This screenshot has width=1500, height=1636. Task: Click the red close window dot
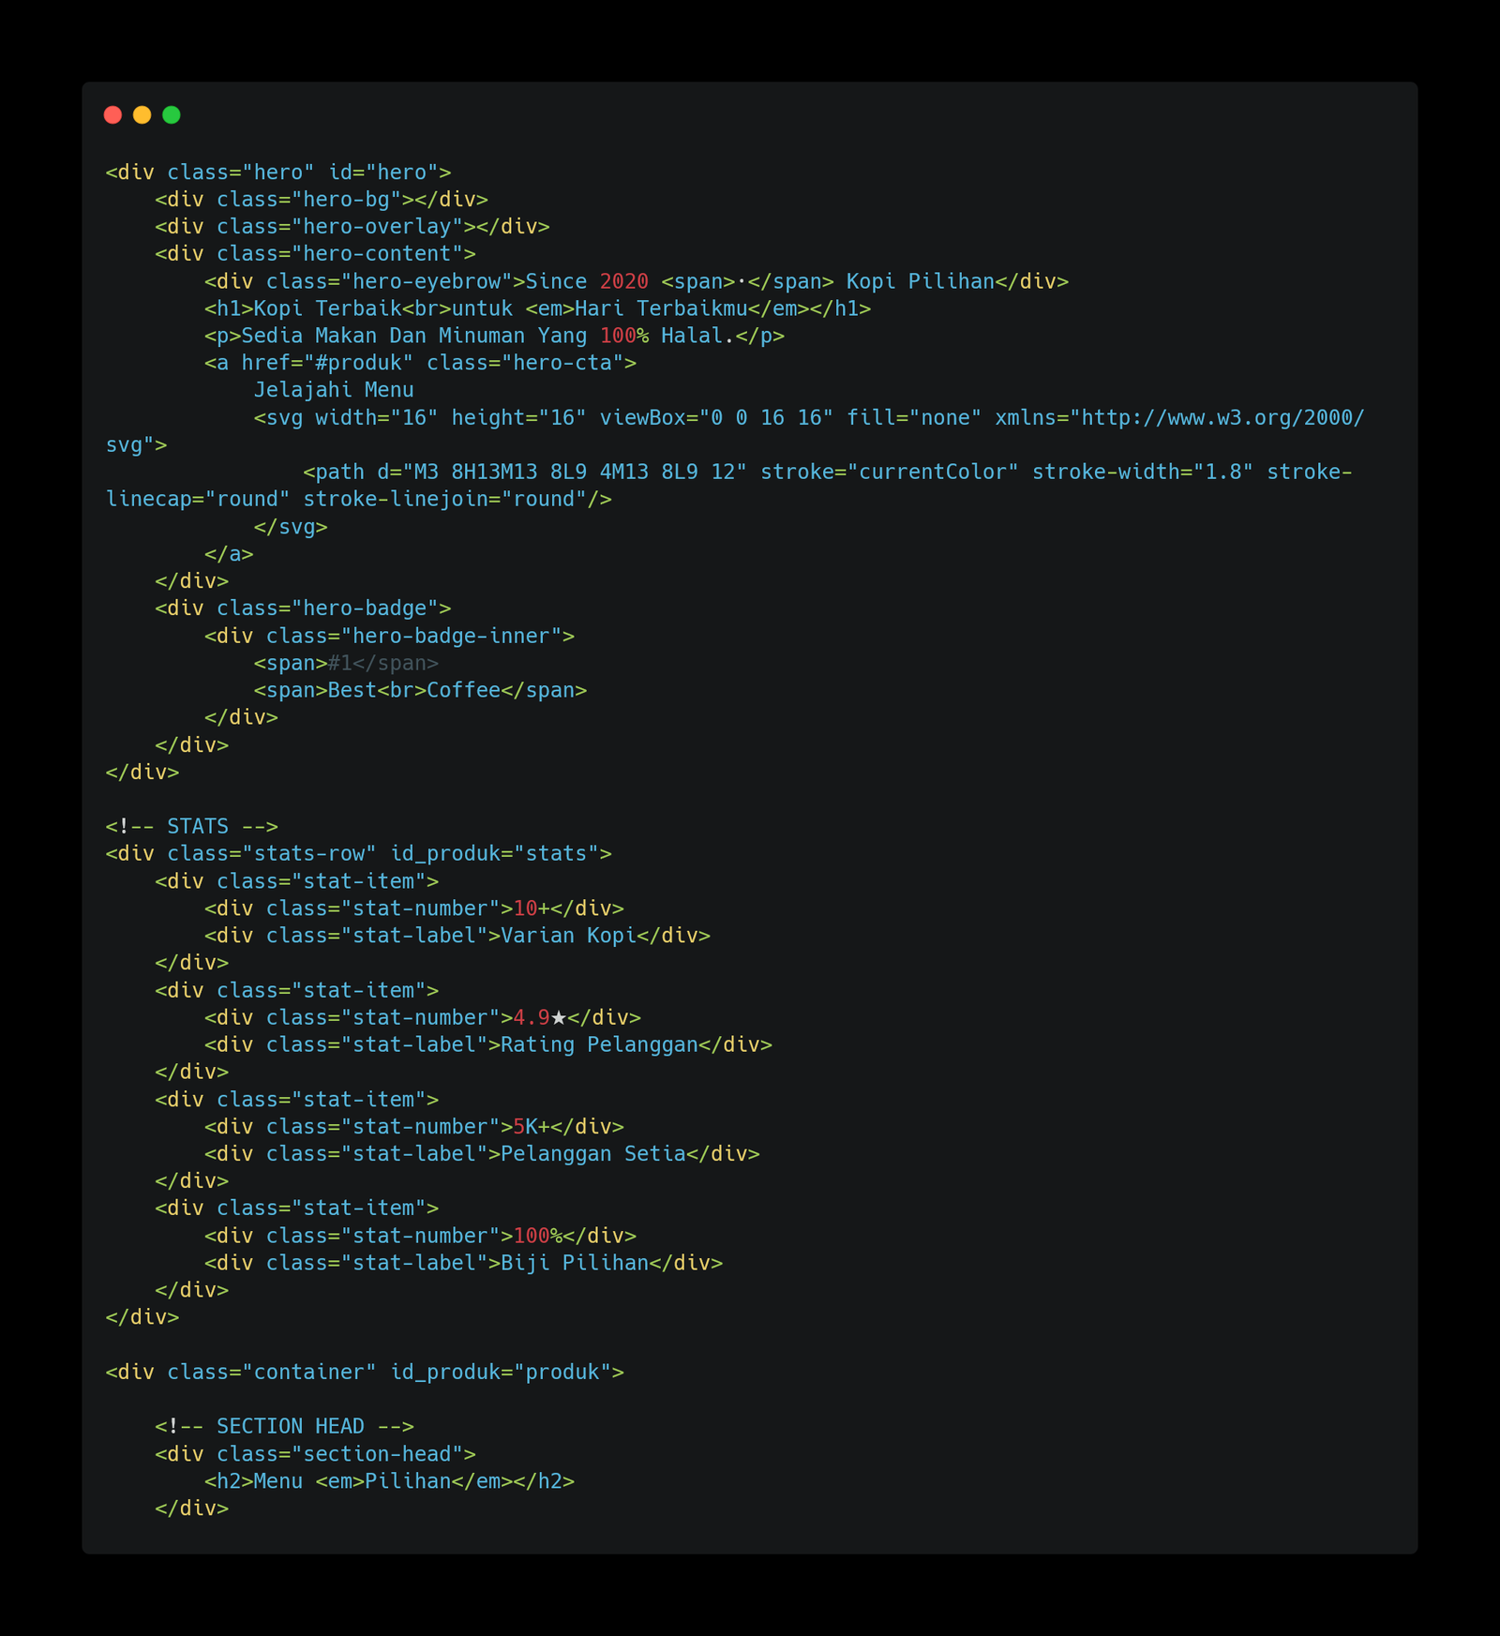[112, 114]
